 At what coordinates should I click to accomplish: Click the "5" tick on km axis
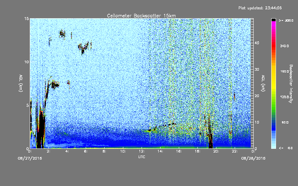point(28,105)
